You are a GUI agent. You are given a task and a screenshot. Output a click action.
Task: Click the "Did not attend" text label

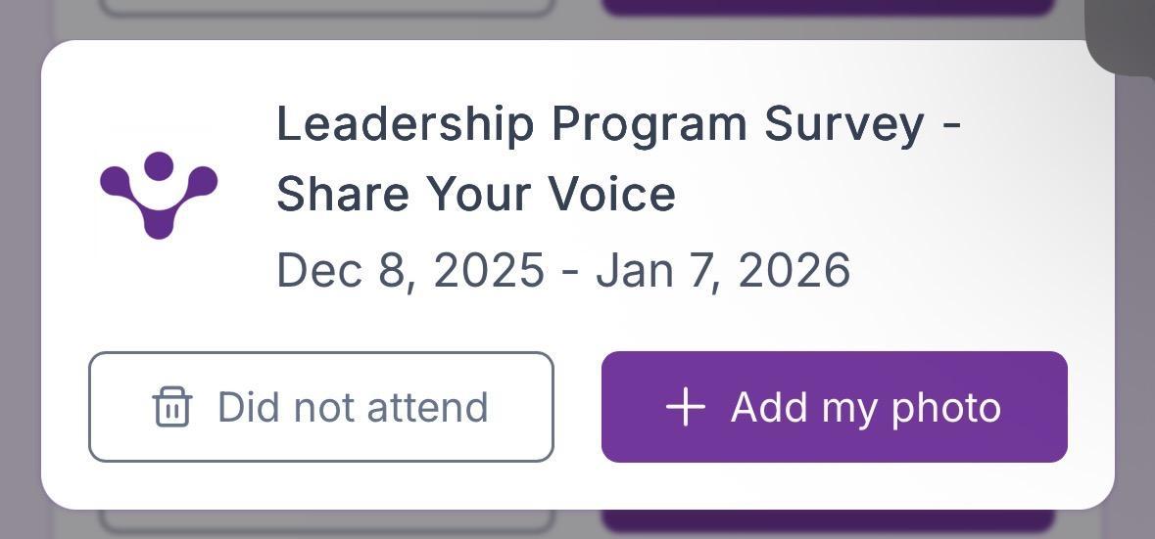click(x=353, y=407)
